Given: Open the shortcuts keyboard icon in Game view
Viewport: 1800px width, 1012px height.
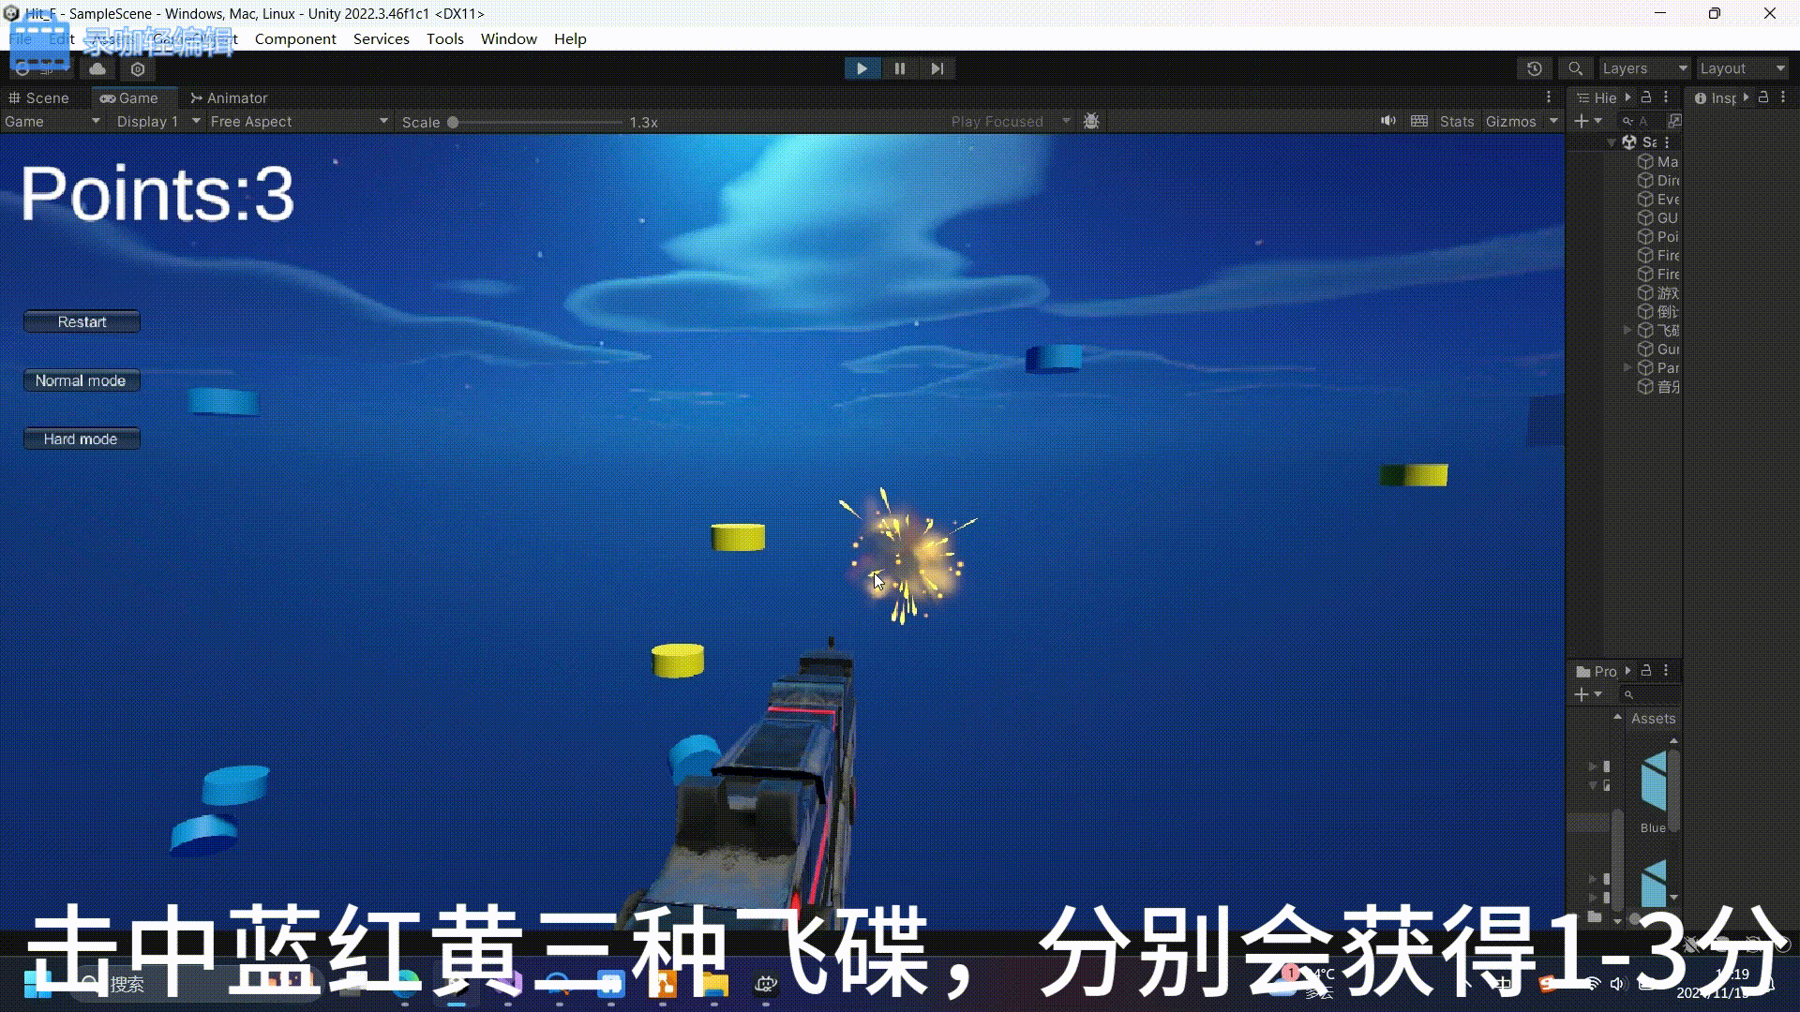Looking at the screenshot, I should 1419,121.
